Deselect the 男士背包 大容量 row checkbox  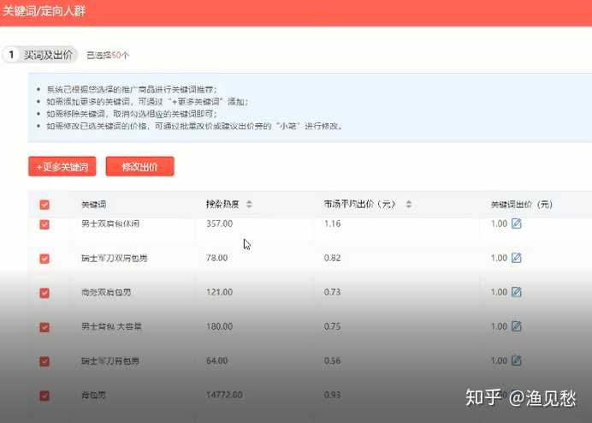click(x=44, y=327)
